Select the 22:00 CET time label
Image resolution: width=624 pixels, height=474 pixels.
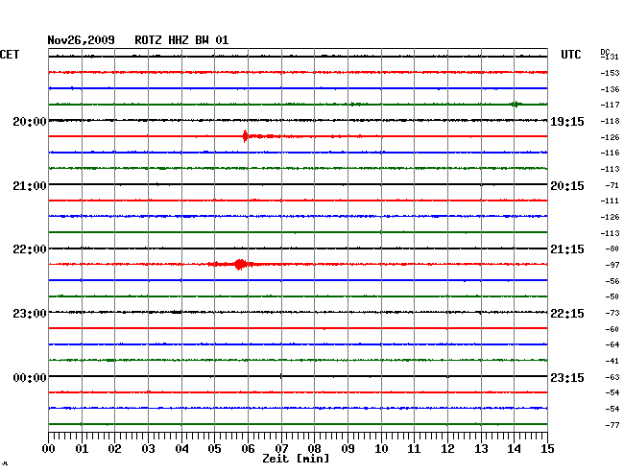30,249
